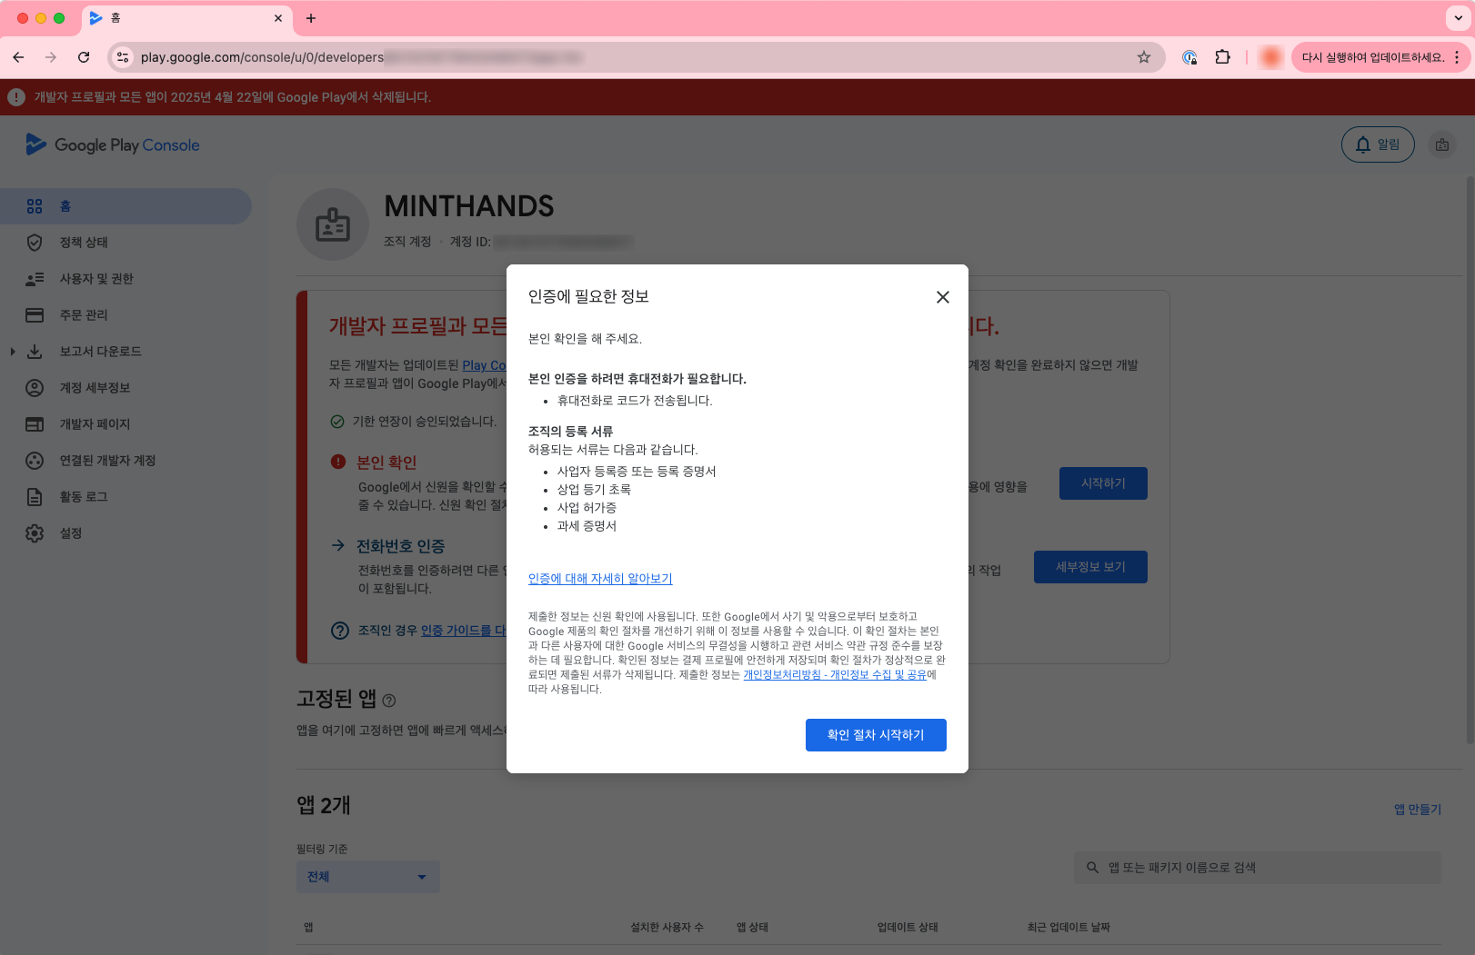Reload the page
Viewport: 1475px width, 955px height.
pos(84,57)
